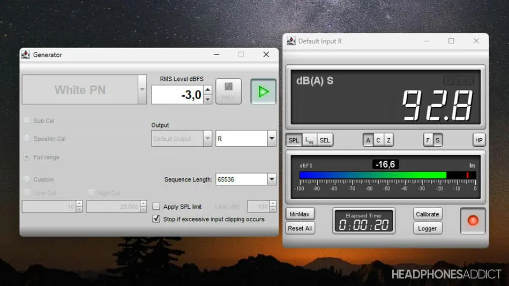Select the SEL measurement mode button

click(325, 140)
